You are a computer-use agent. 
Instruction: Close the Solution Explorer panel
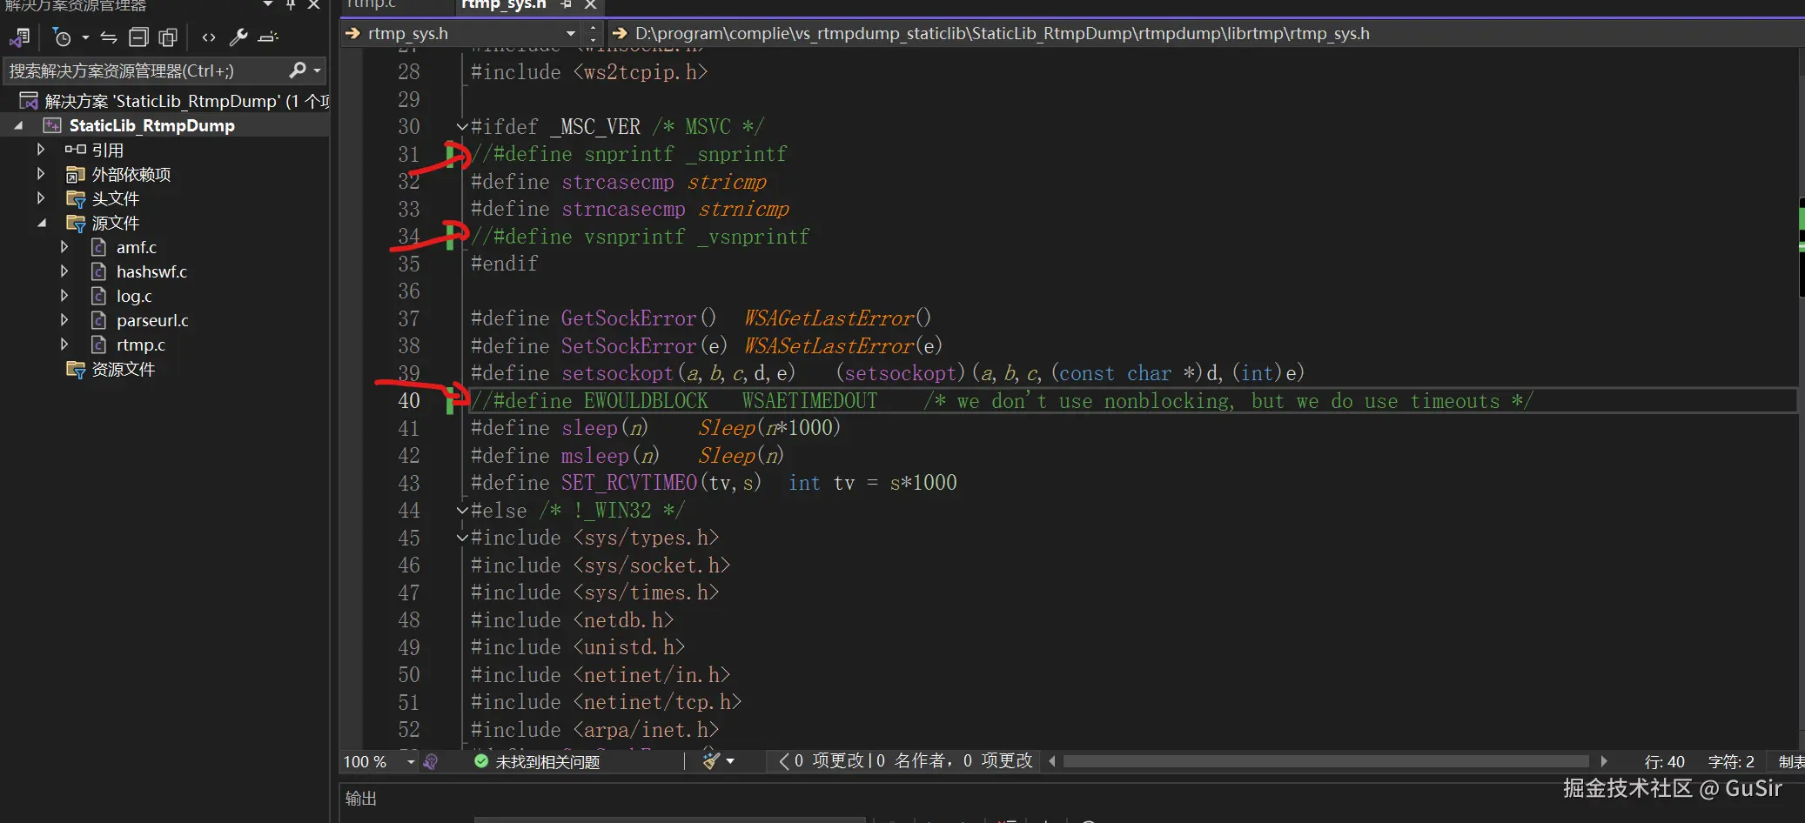tap(314, 5)
